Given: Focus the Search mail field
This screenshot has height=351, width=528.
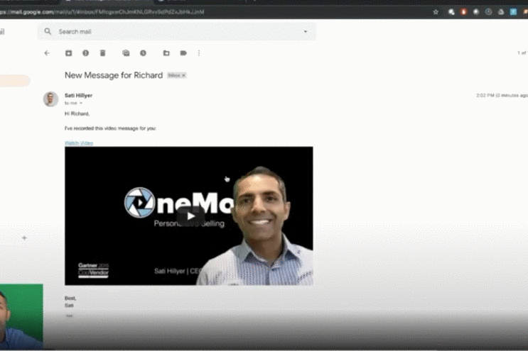Looking at the screenshot, I should pyautogui.click(x=177, y=32).
